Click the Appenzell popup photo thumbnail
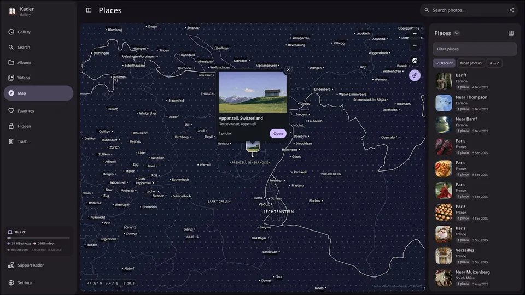The image size is (525, 295). coord(253,92)
